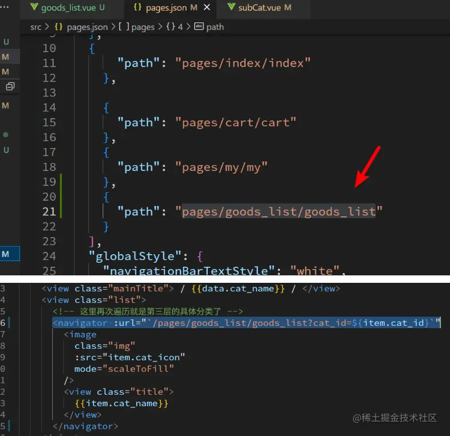450x436 pixels.
Task: Click the closing bracket on line 23
Action: (x=92, y=242)
